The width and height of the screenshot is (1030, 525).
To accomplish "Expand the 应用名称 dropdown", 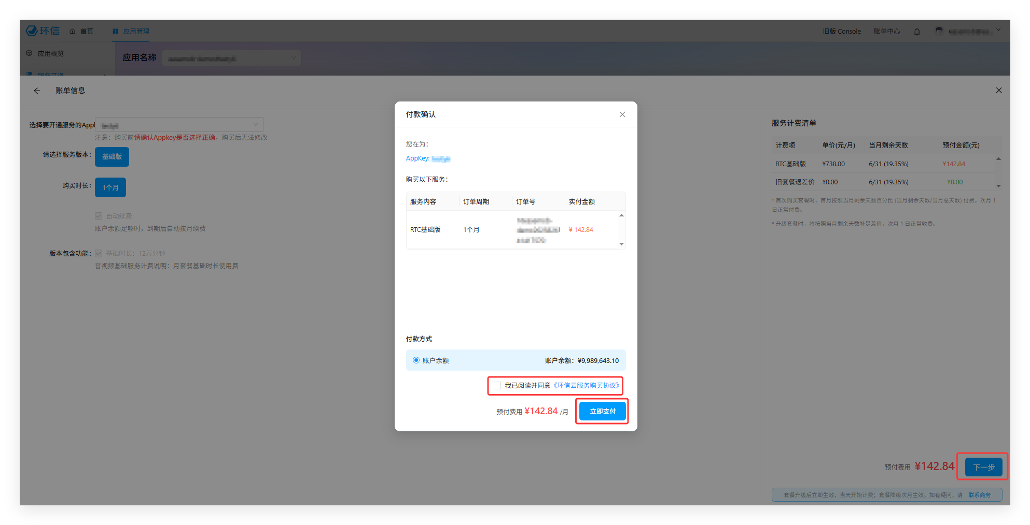I will 231,58.
